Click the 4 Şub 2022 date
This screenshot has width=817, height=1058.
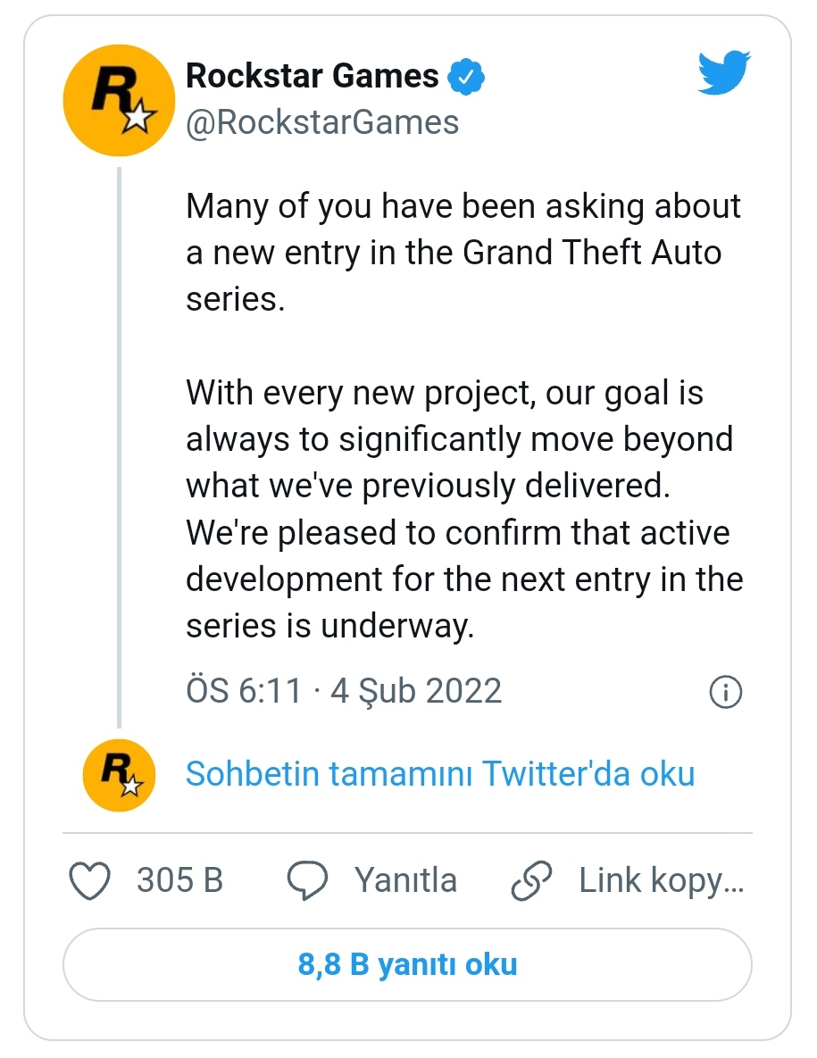click(x=416, y=691)
